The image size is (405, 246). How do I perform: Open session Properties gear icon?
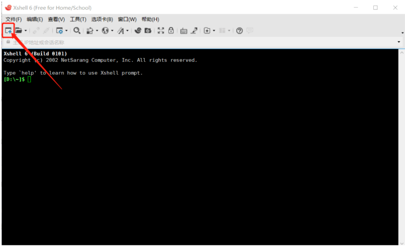[60, 31]
